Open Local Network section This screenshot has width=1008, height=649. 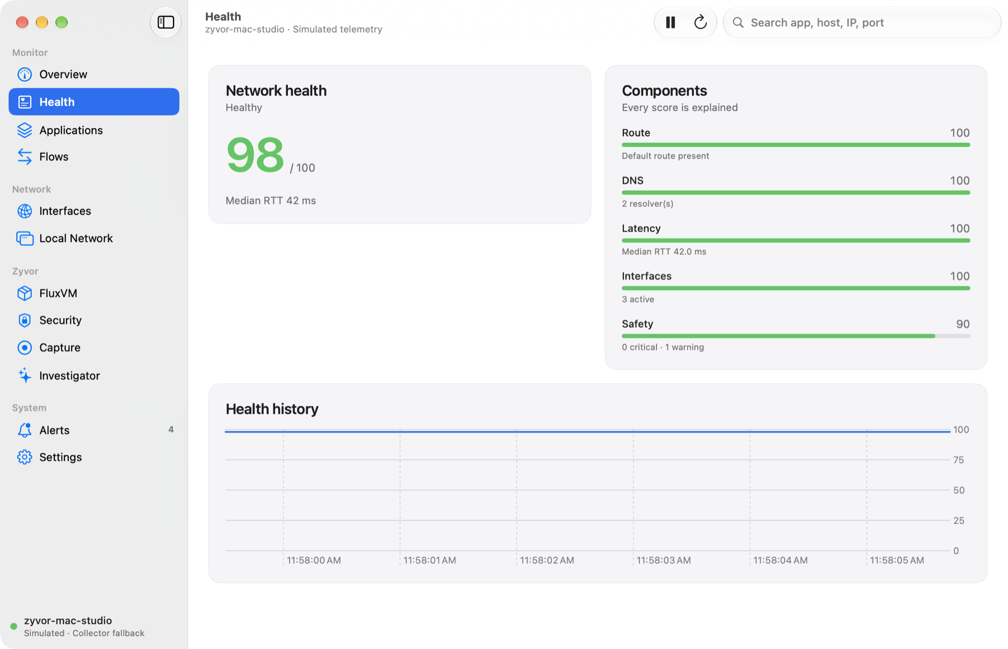[x=94, y=239]
